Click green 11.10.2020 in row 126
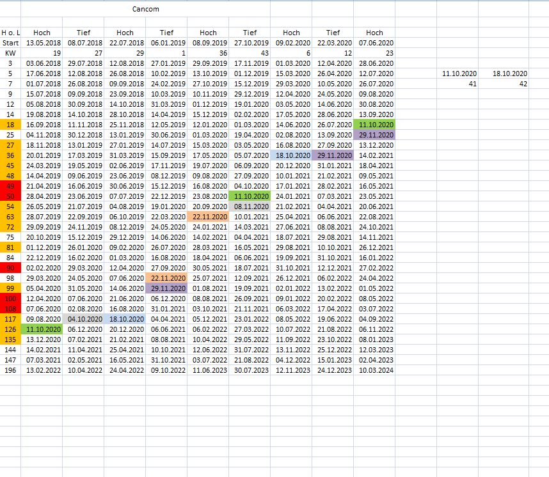549x477 pixels. [42, 329]
